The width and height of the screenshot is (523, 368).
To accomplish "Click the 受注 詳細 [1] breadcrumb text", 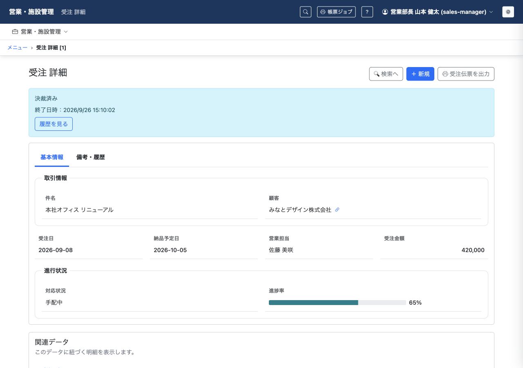I will tap(51, 47).
